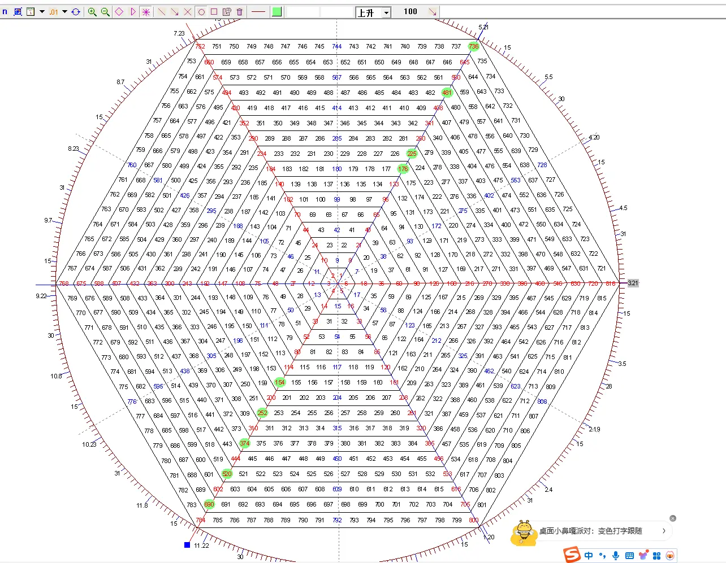
Task: Select the diagonal arrow line tool
Action: pos(175,11)
